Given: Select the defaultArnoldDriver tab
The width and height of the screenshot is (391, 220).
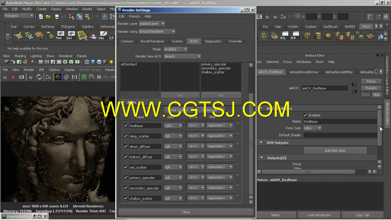Looking at the screenshot, I should [x=304, y=72].
